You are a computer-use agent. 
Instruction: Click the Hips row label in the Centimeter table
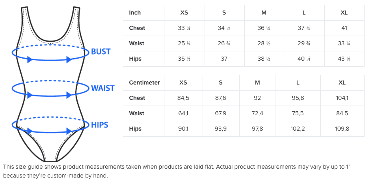coord(135,129)
